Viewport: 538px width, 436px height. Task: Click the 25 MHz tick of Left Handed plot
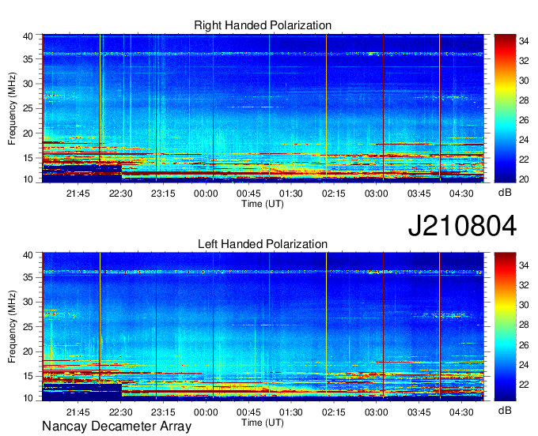[28, 327]
